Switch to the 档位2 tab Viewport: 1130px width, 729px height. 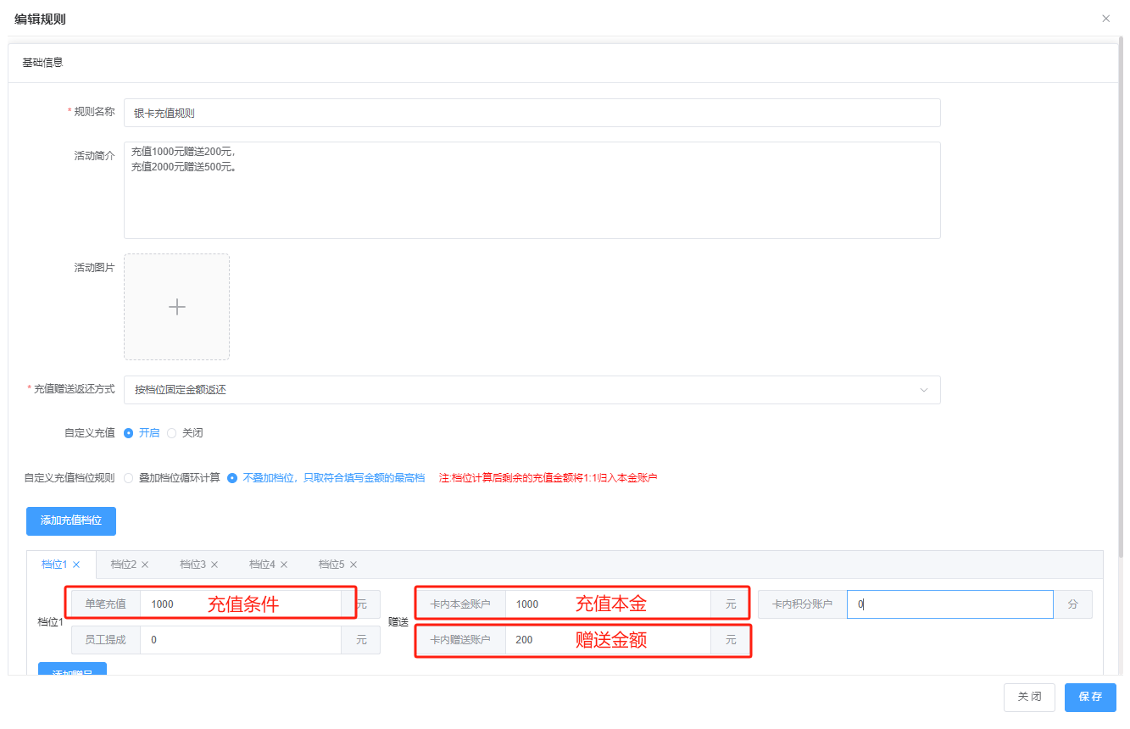123,565
